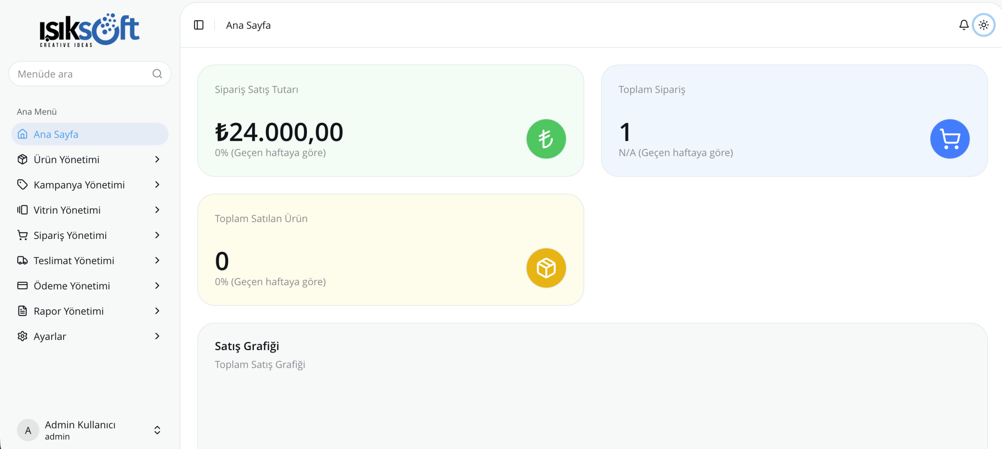1002x449 pixels.
Task: Click the Vitrin Yönetimi entry
Action: [67, 210]
